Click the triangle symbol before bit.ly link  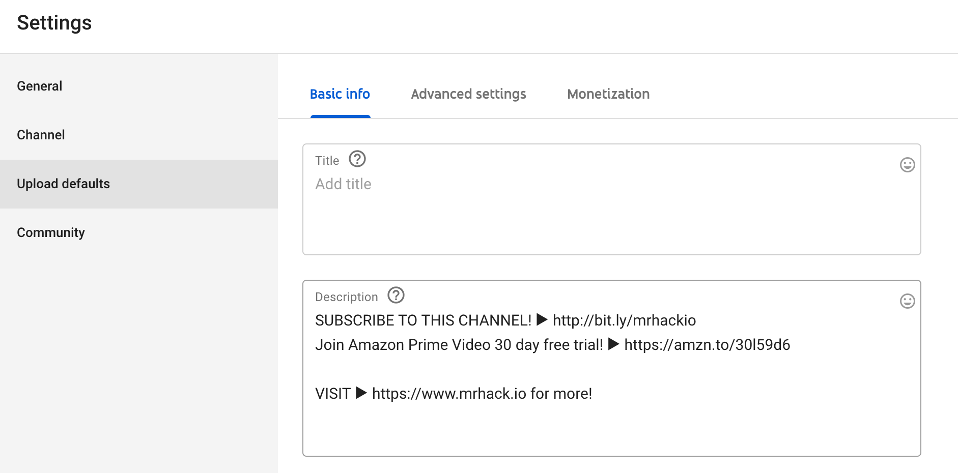click(542, 320)
